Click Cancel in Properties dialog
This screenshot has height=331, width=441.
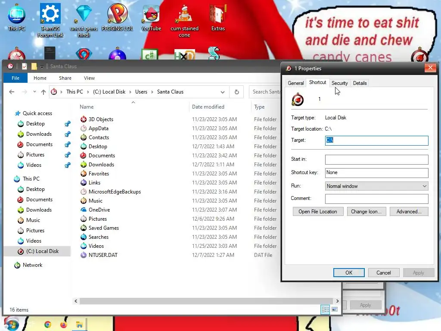coord(384,273)
